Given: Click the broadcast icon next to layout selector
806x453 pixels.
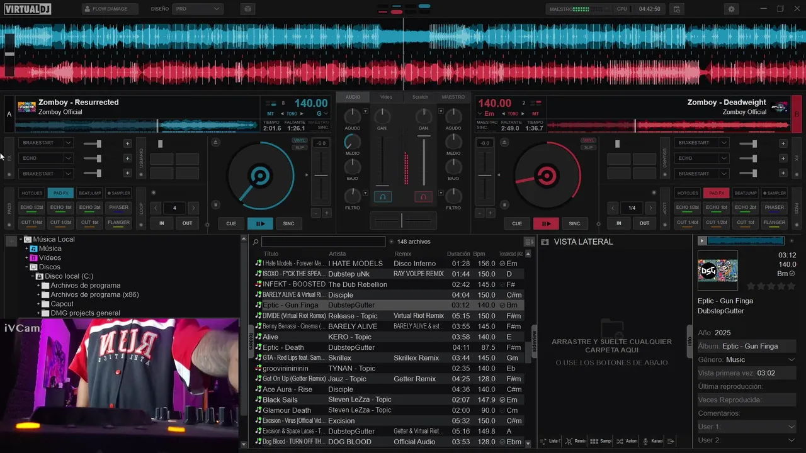Looking at the screenshot, I should click(x=247, y=9).
